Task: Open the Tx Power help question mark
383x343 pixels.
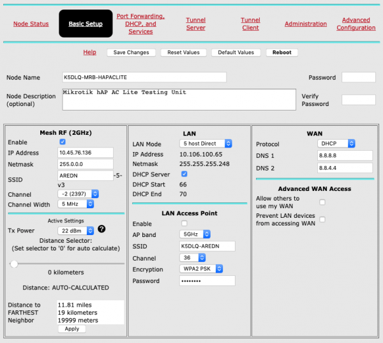Action: (101, 229)
